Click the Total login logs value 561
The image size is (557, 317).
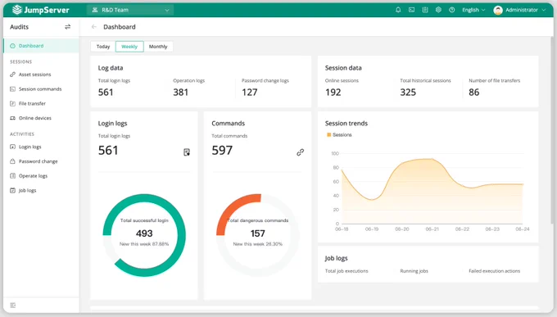[106, 93]
